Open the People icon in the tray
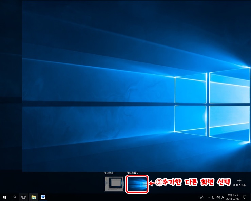This screenshot has width=251, height=201. pos(202,197)
